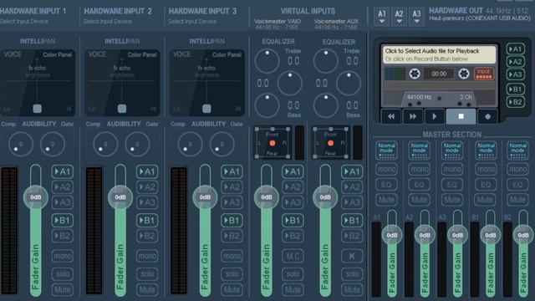Switch Hardware Input 3 Intellipan to Color Panel

pos(227,54)
